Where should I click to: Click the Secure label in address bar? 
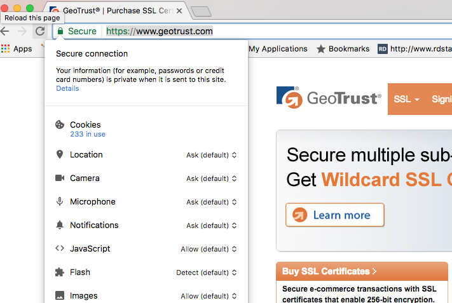tap(82, 31)
